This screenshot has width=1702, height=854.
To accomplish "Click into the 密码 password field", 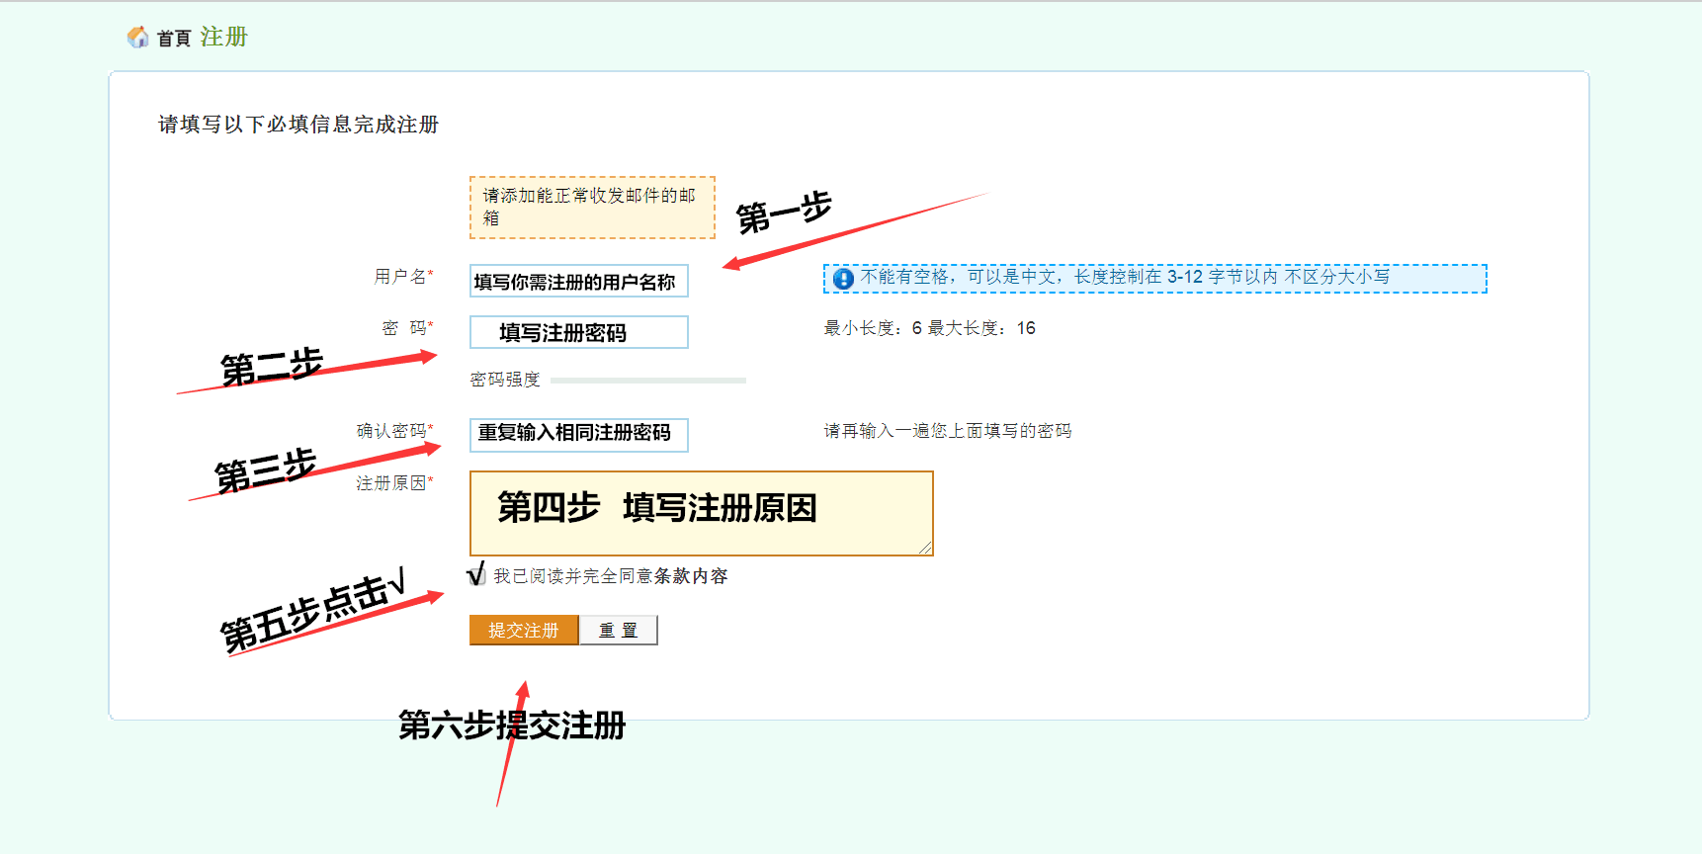I will (578, 332).
